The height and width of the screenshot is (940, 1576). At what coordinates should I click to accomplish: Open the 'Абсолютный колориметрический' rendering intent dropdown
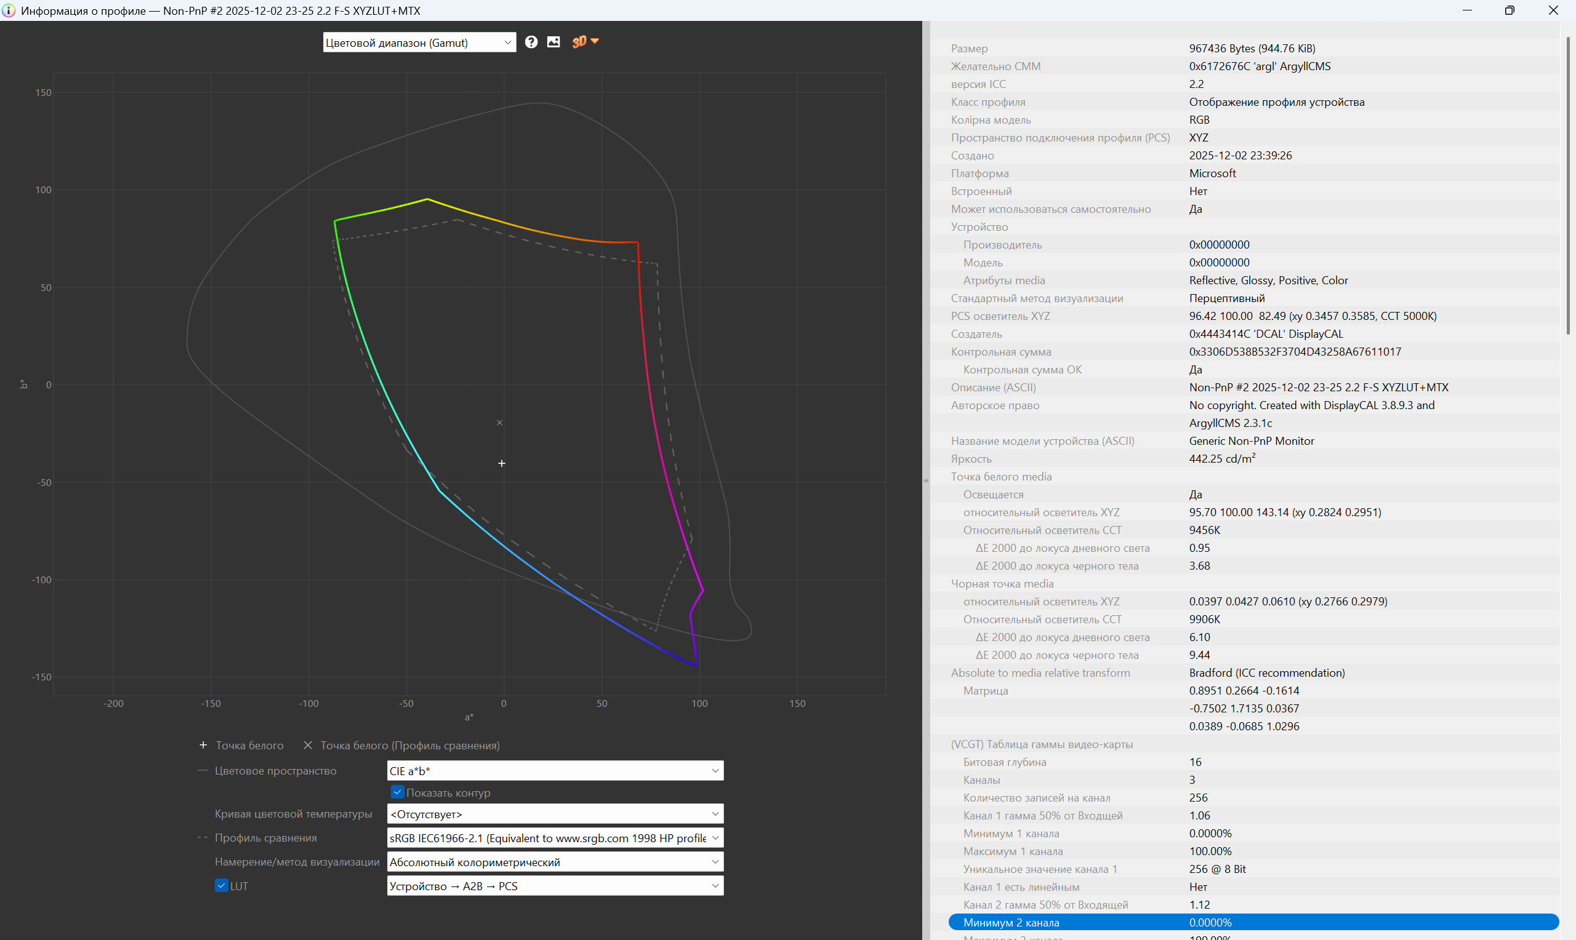coord(555,862)
